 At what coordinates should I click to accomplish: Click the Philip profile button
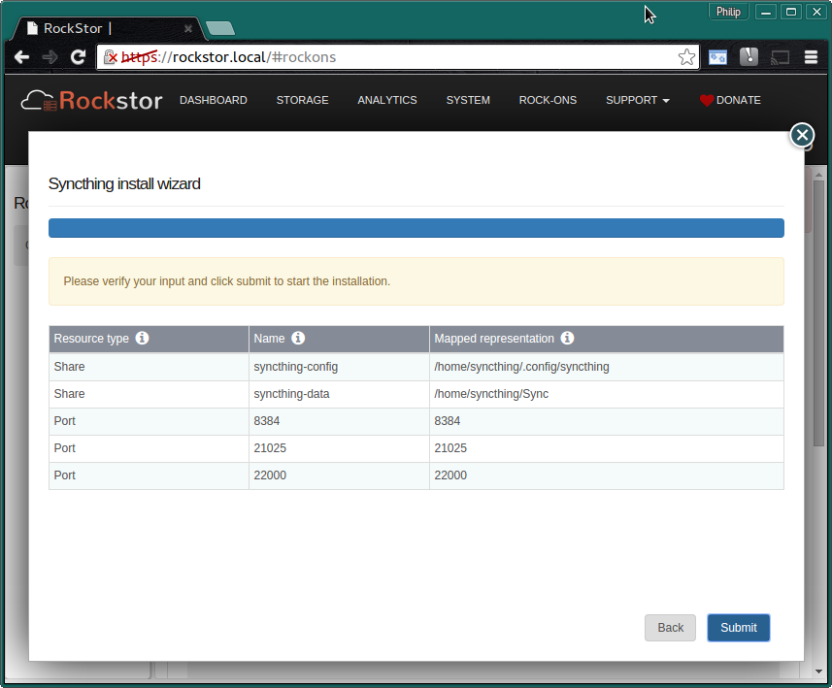pyautogui.click(x=728, y=12)
